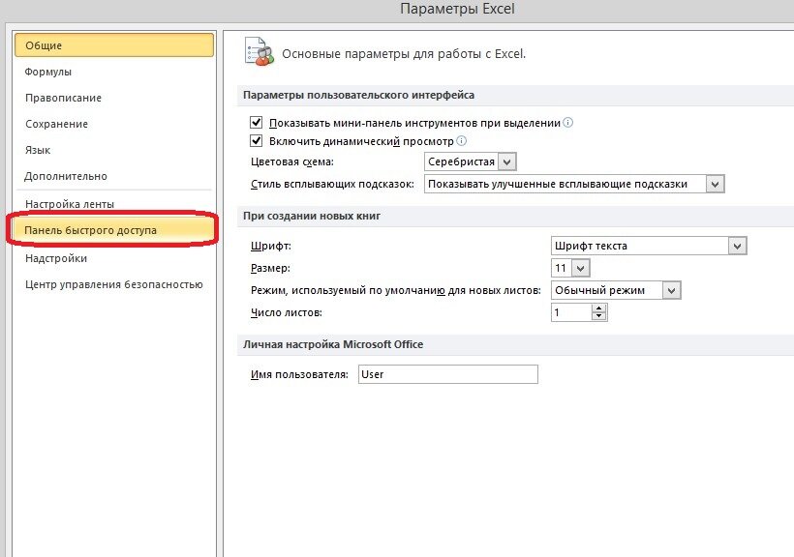This screenshot has height=557, width=794.
Task: Select the Общие category
Action: (114, 45)
